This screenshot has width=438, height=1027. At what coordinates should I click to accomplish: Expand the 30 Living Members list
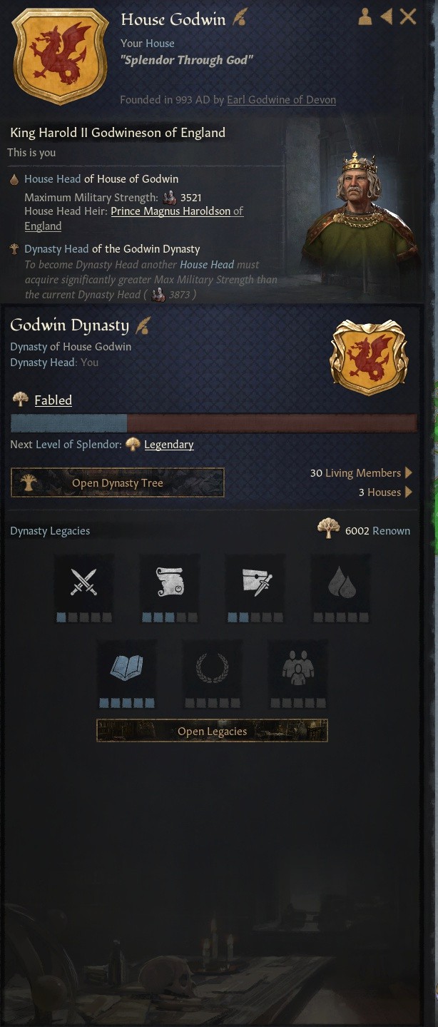[x=361, y=472]
